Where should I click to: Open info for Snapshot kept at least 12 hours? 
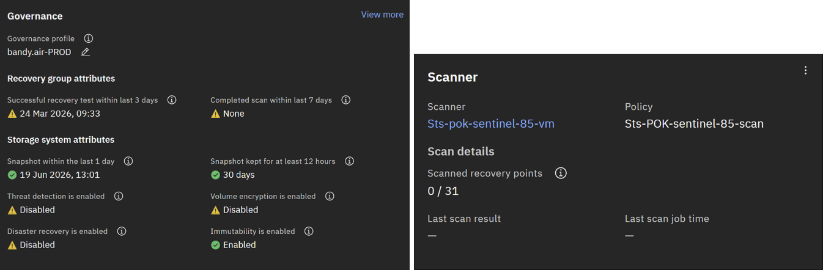pyautogui.click(x=350, y=161)
